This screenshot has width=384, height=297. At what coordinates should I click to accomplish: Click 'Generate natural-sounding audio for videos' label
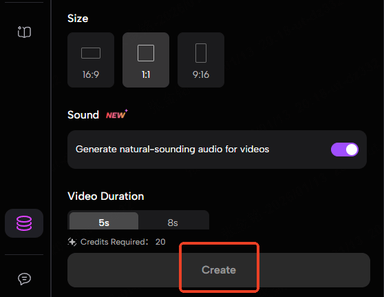(x=173, y=149)
